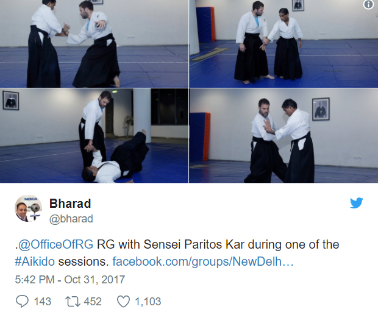Open the info icon on the photo
Image resolution: width=378 pixels, height=312 pixels.
(368, 5)
